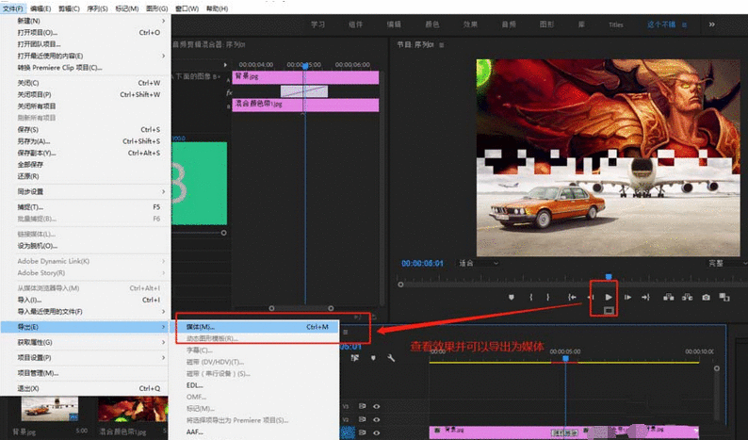Click the Export Frame camera icon
Screen dimensions: 748x440
coord(706,297)
